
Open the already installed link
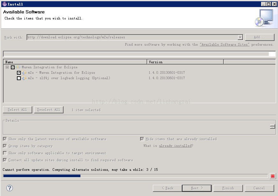tap(175, 146)
